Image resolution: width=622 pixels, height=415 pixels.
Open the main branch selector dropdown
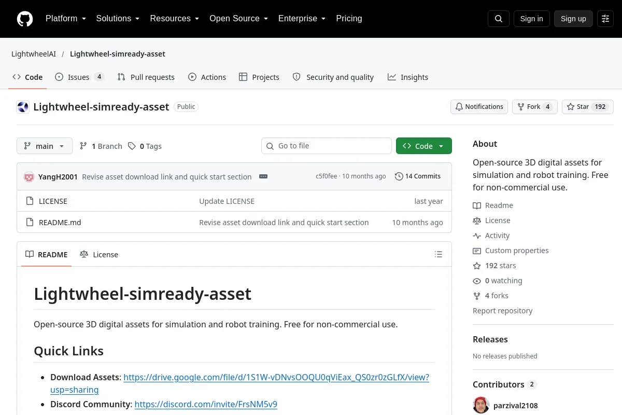tap(45, 146)
